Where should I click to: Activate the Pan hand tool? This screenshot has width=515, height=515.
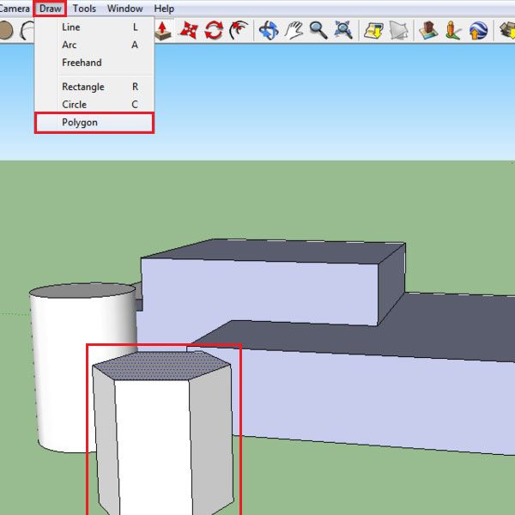(x=294, y=31)
